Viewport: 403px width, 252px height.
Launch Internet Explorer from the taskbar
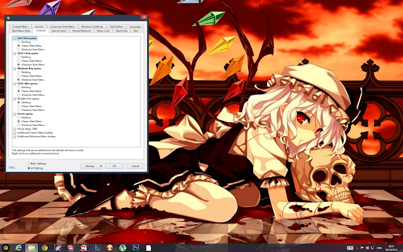[18, 248]
